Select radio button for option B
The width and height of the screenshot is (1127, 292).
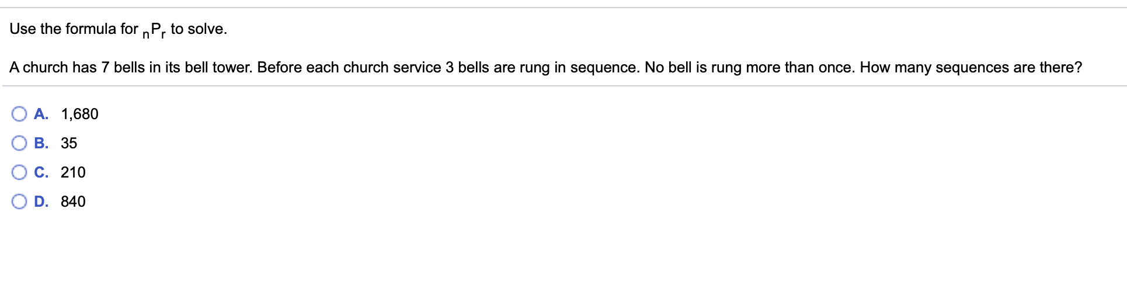(x=19, y=143)
